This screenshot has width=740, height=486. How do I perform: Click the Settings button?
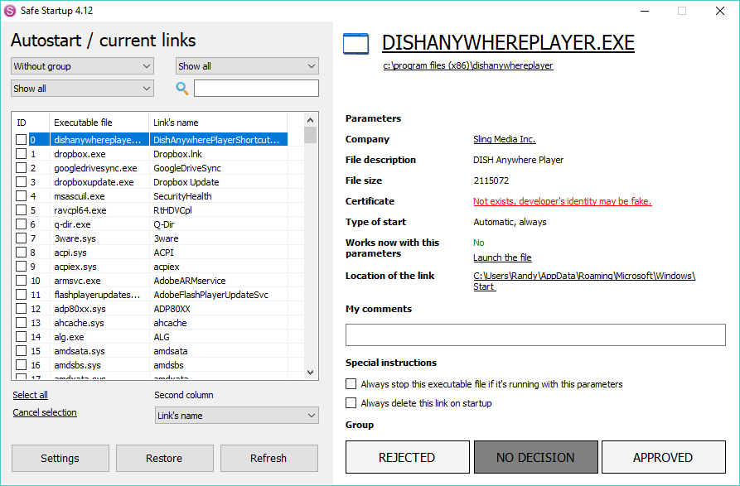tap(60, 458)
